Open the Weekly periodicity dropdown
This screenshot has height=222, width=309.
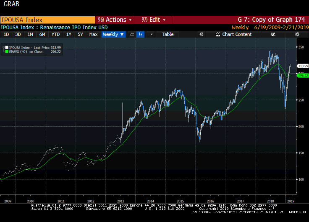tap(113, 34)
